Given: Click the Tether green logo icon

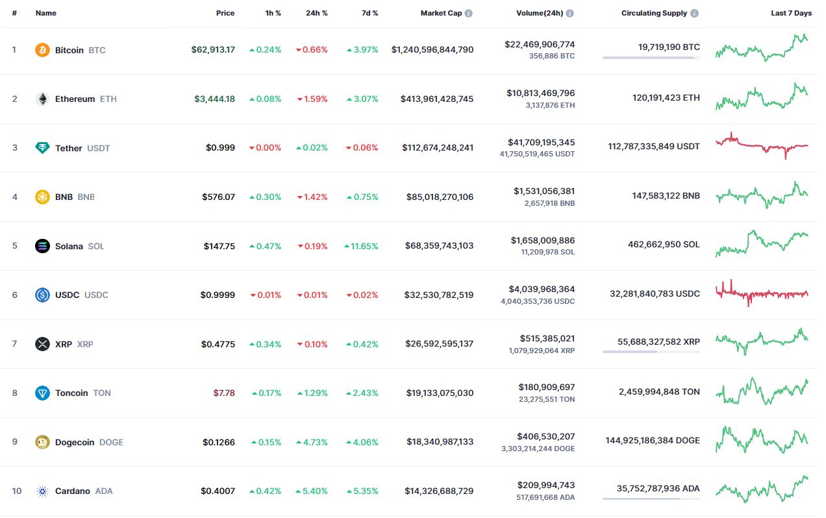Looking at the screenshot, I should coord(42,148).
